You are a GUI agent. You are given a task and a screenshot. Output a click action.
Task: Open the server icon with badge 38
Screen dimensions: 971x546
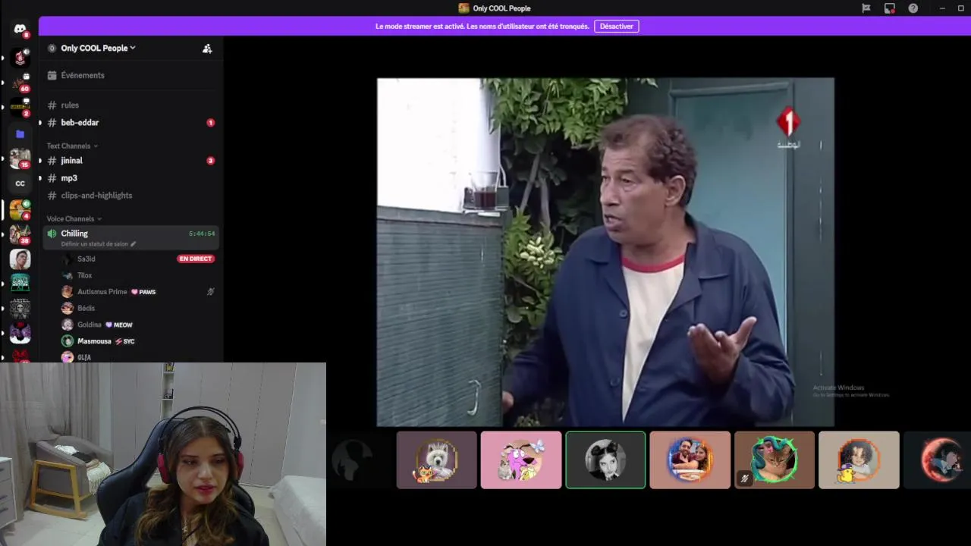[20, 234]
